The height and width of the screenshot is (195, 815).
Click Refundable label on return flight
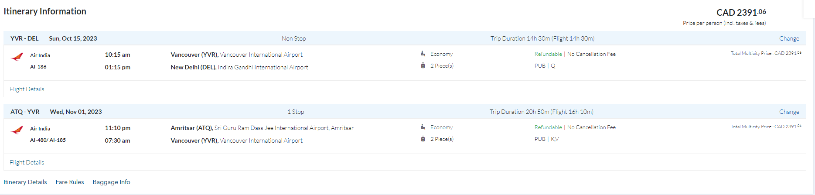click(x=548, y=127)
